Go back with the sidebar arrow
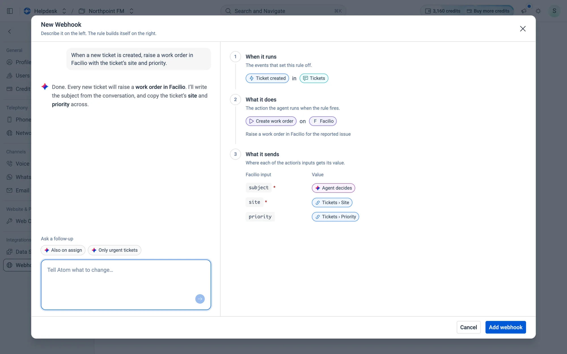This screenshot has width=567, height=354. [10, 31]
